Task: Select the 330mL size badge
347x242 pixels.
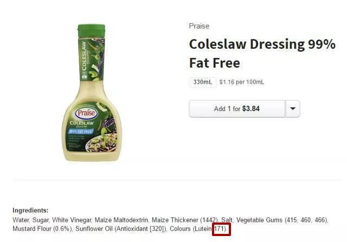Action: 202,82
